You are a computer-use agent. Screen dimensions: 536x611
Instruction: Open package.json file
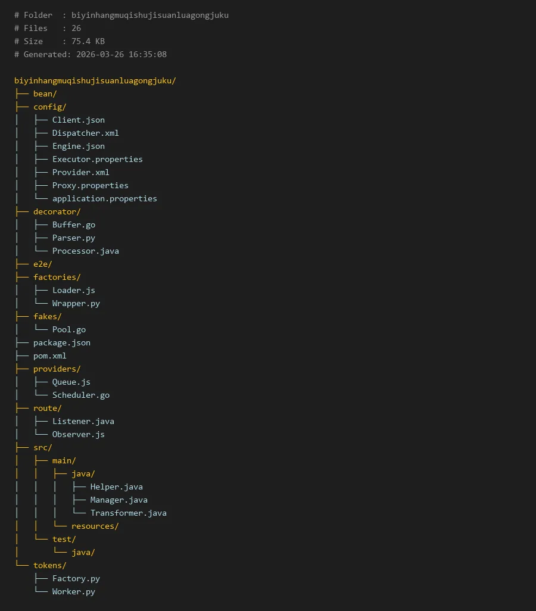(61, 342)
